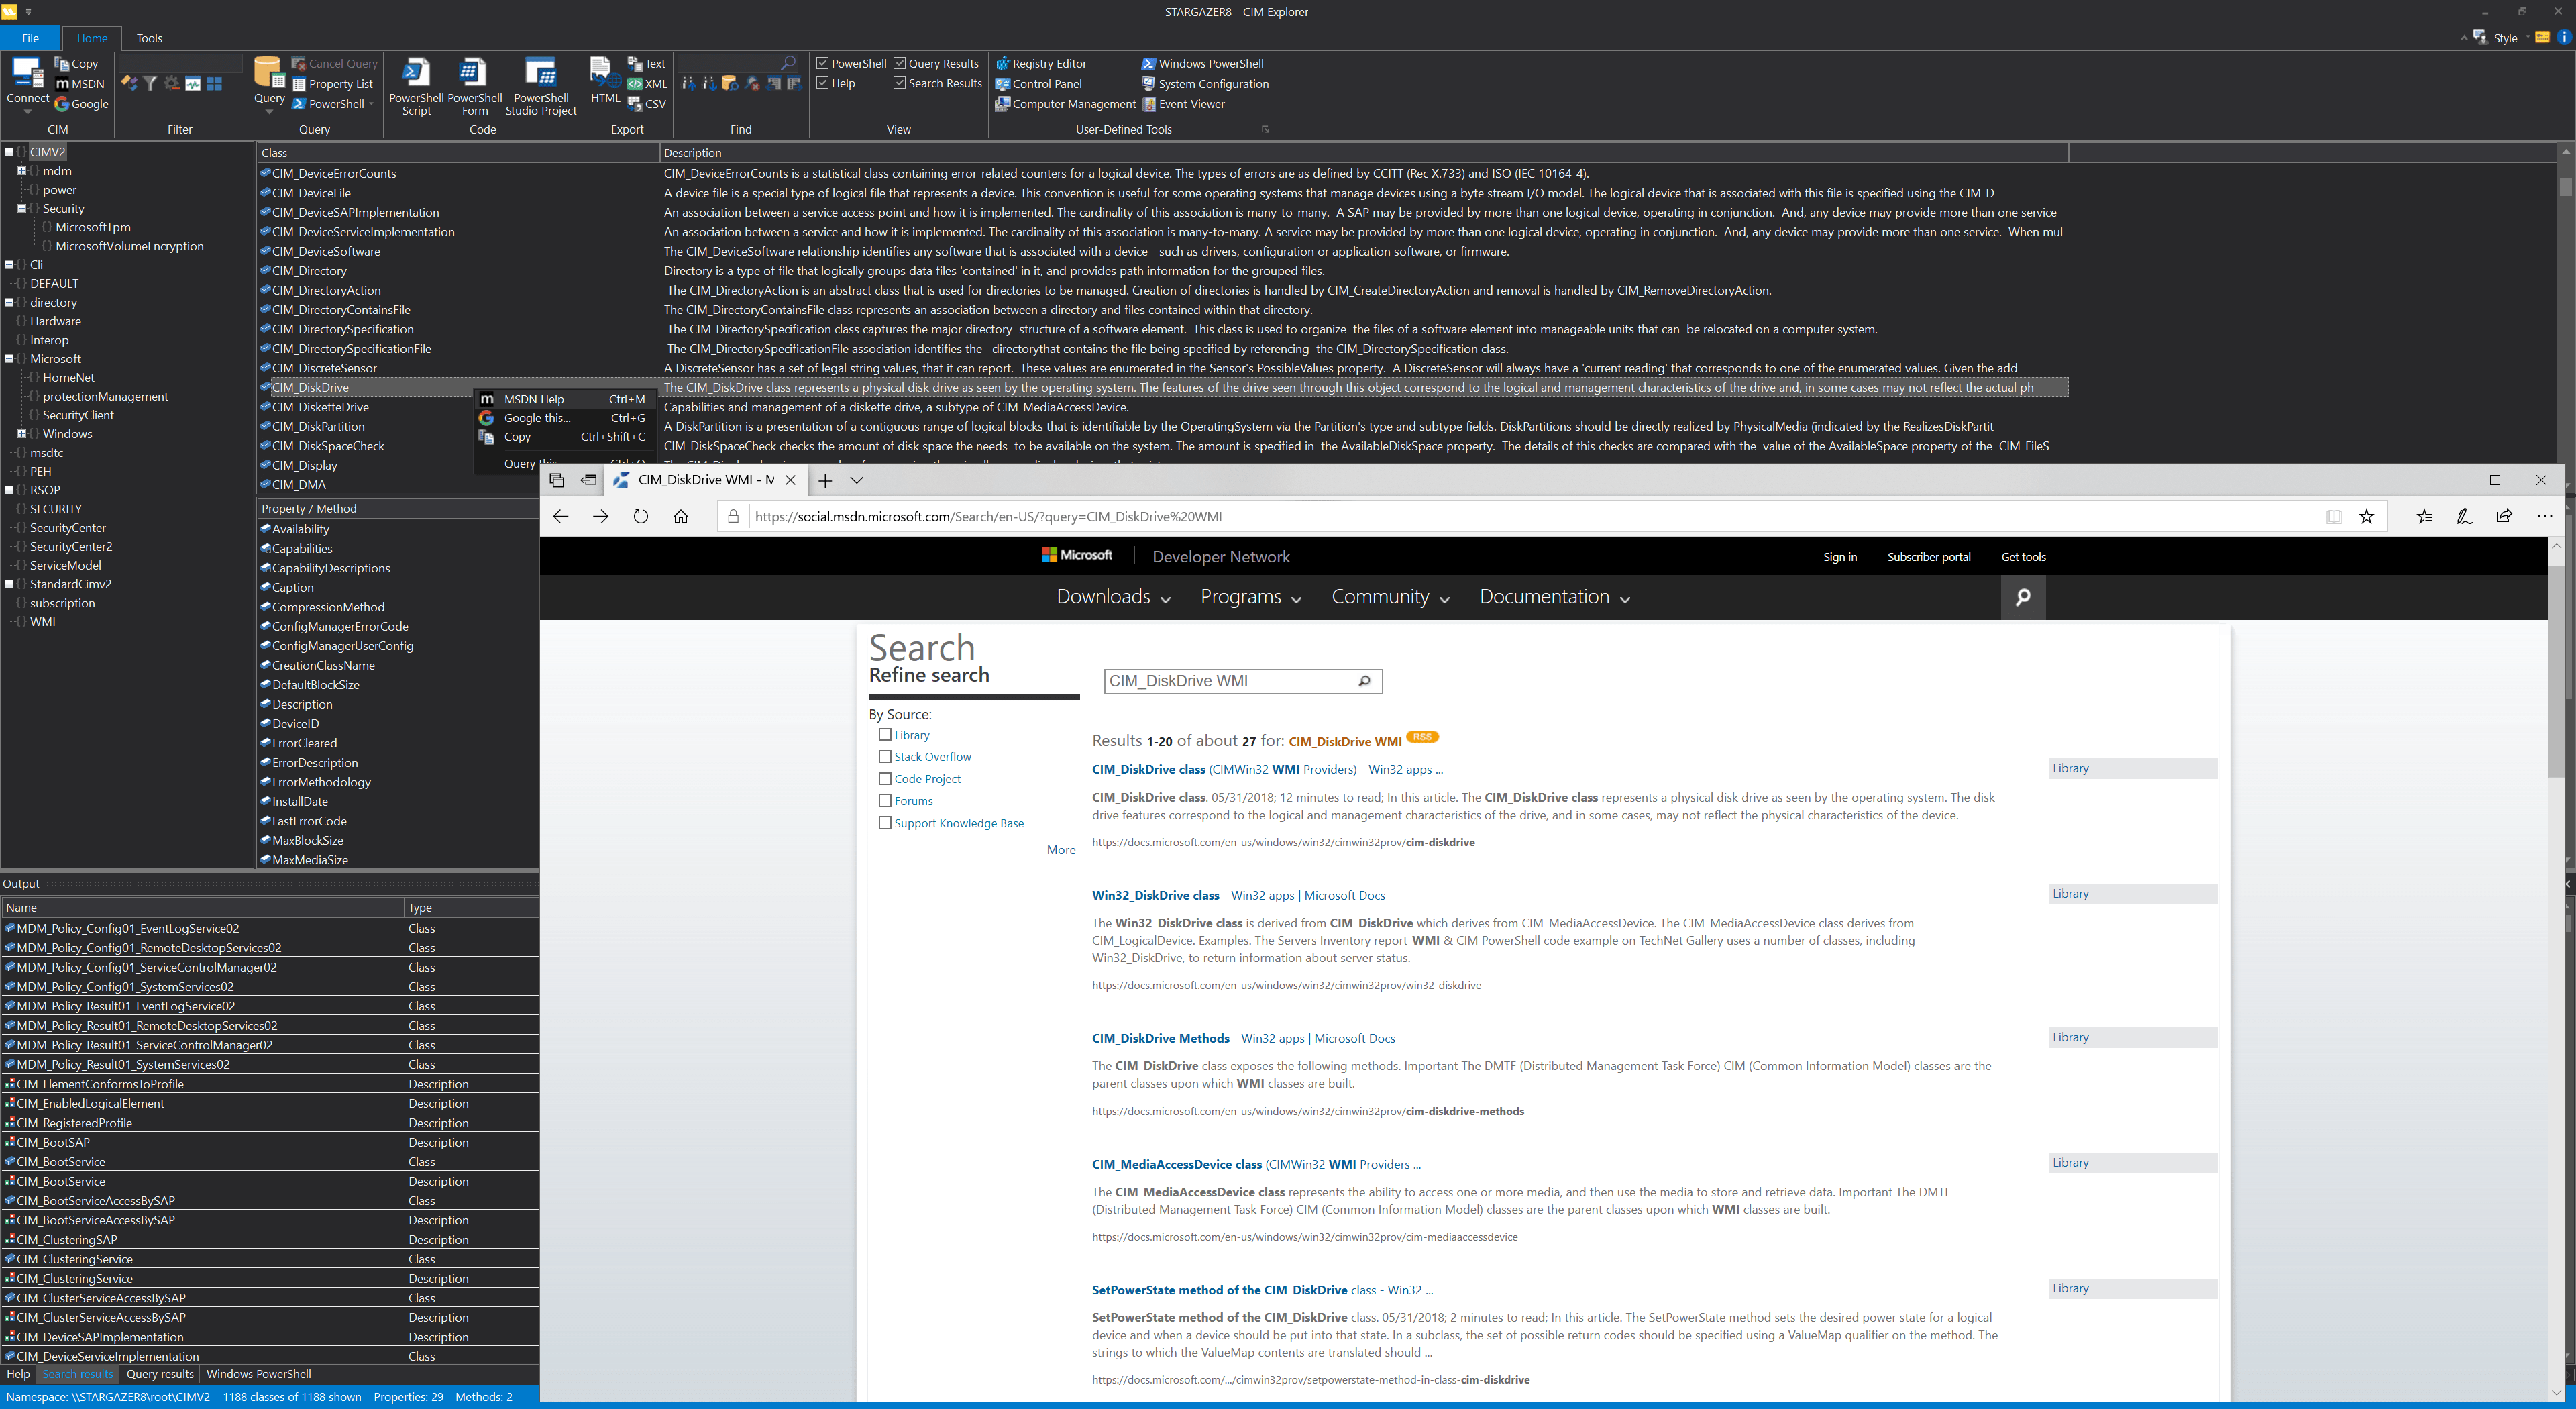Check the Forums source filter
2576x1409 pixels.
click(884, 800)
